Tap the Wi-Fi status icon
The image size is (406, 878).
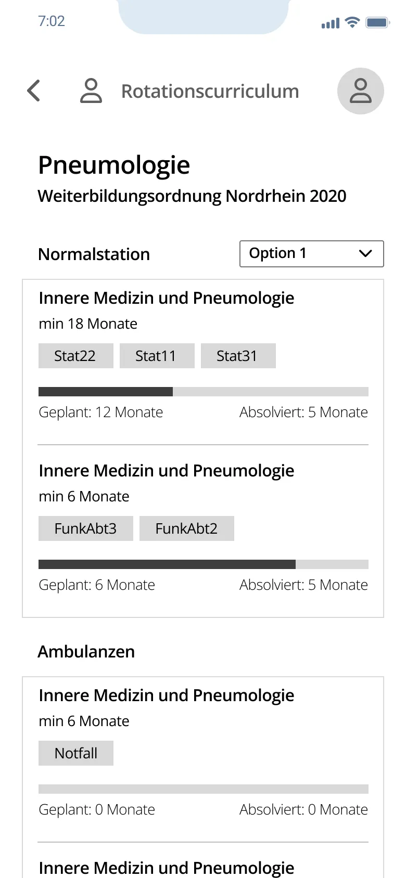coord(352,22)
